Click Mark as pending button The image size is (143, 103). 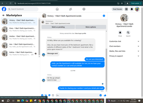pos(58,27)
